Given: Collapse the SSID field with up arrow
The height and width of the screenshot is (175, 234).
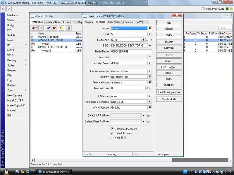Looking at the screenshot, I should [x=150, y=45].
